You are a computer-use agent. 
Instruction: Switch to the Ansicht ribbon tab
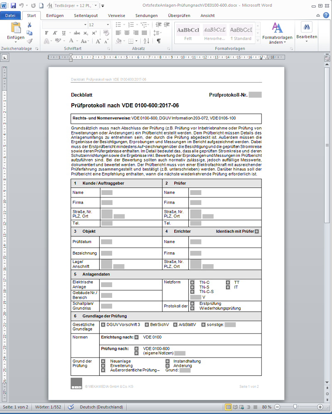[207, 16]
